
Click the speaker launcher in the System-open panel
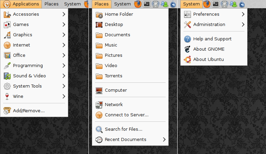pos(225,4)
